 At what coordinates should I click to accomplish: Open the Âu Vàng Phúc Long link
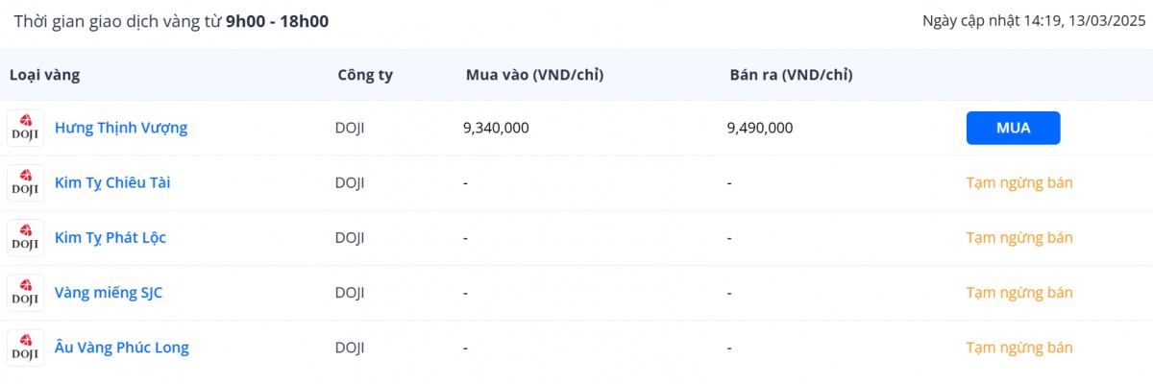coord(122,348)
